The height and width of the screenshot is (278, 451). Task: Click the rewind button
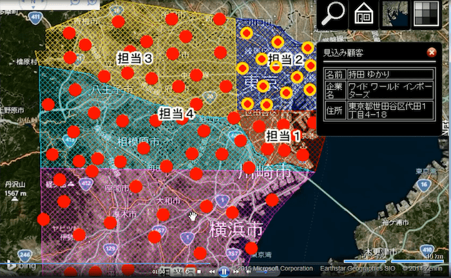[213, 272]
